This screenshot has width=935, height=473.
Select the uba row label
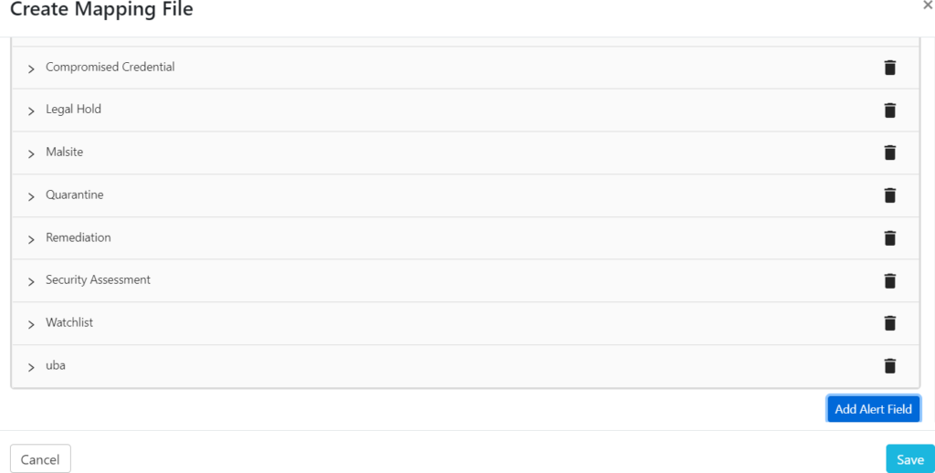(56, 365)
